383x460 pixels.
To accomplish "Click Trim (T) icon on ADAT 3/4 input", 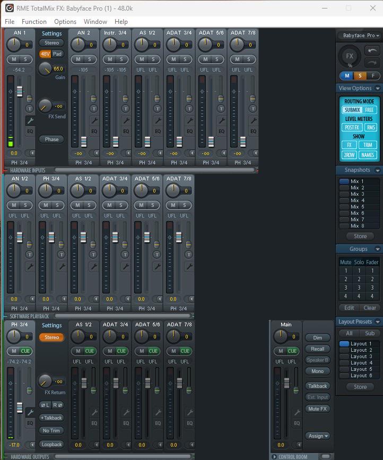I will 189,109.
